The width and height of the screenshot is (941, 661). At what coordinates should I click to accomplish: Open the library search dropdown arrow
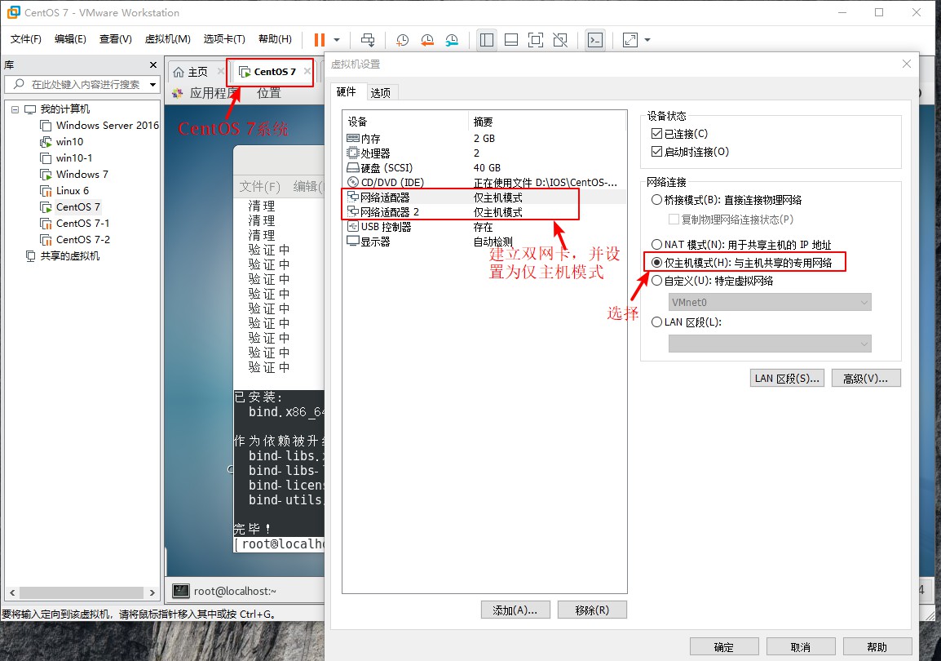[153, 85]
